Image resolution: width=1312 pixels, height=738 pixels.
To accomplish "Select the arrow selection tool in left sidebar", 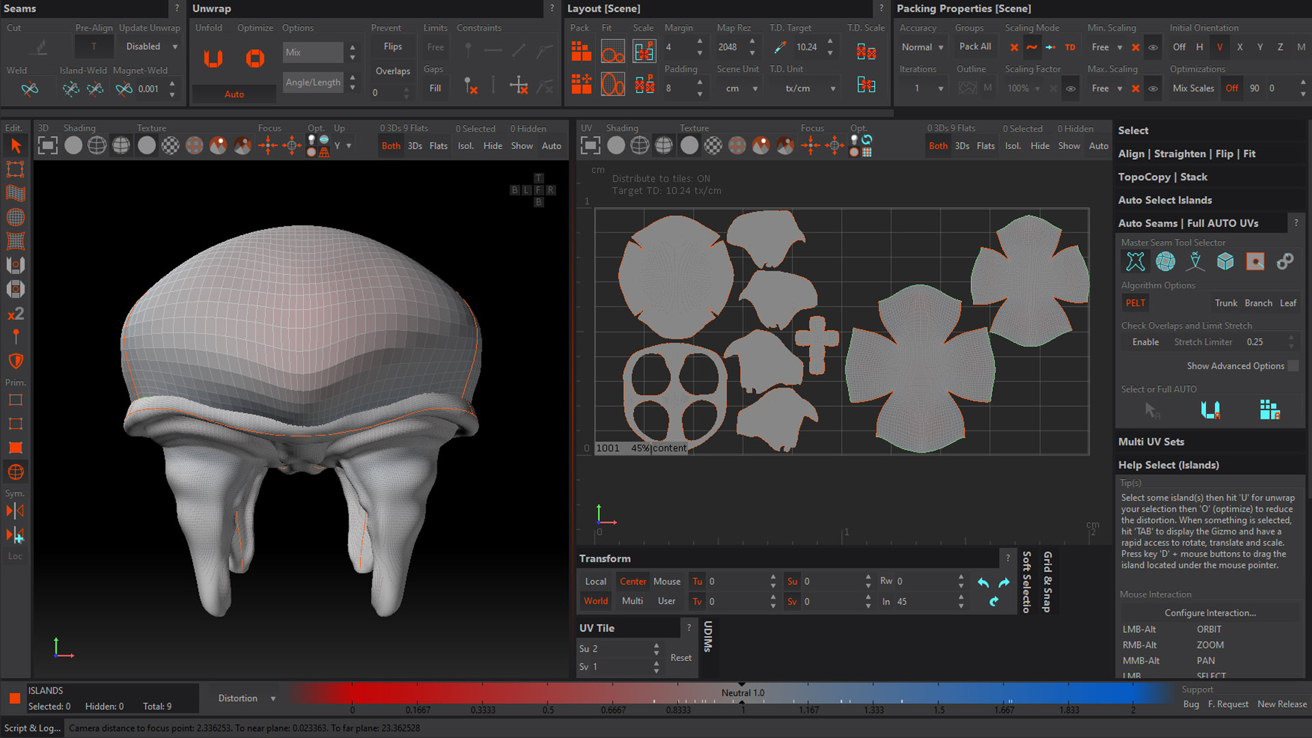I will (15, 146).
